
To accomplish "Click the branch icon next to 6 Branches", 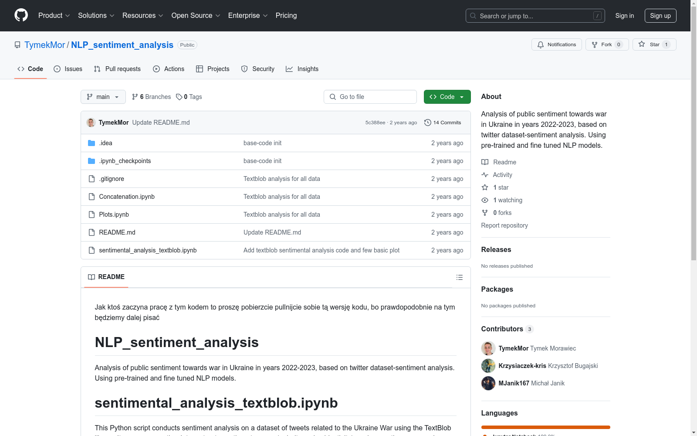I will [135, 97].
